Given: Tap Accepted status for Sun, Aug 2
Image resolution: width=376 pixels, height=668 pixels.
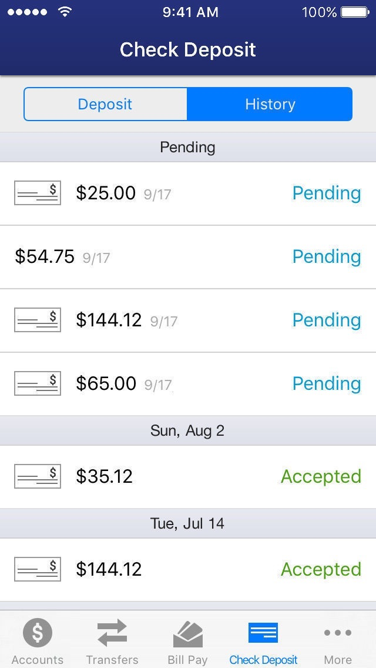Looking at the screenshot, I should pyautogui.click(x=321, y=477).
